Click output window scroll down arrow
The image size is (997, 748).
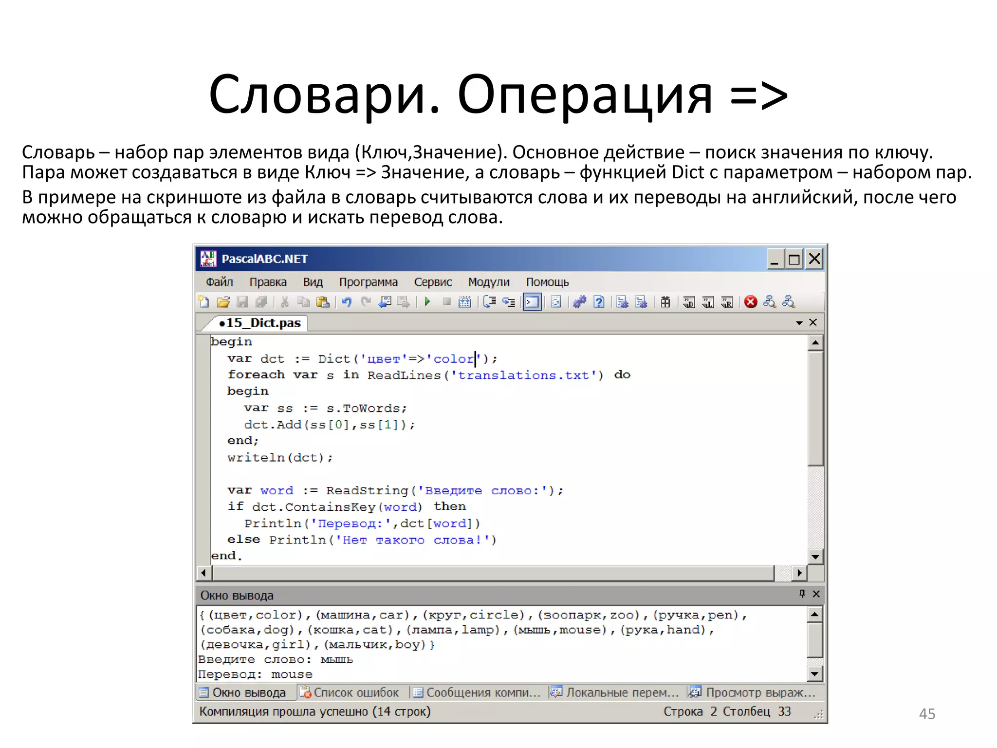click(814, 674)
